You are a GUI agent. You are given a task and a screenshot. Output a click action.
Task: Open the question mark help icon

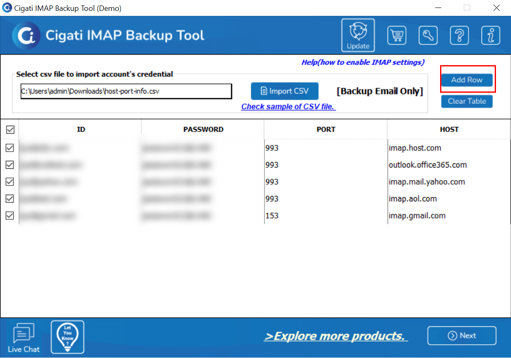459,36
